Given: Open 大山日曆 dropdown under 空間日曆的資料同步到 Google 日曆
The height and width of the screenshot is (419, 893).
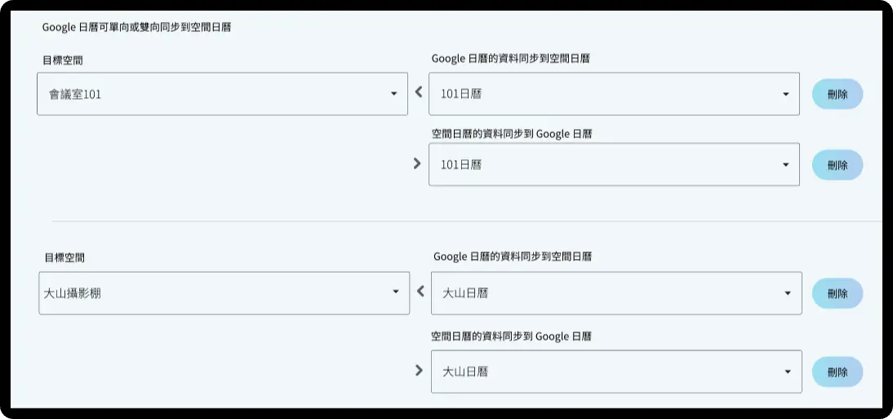Looking at the screenshot, I should (x=606, y=372).
